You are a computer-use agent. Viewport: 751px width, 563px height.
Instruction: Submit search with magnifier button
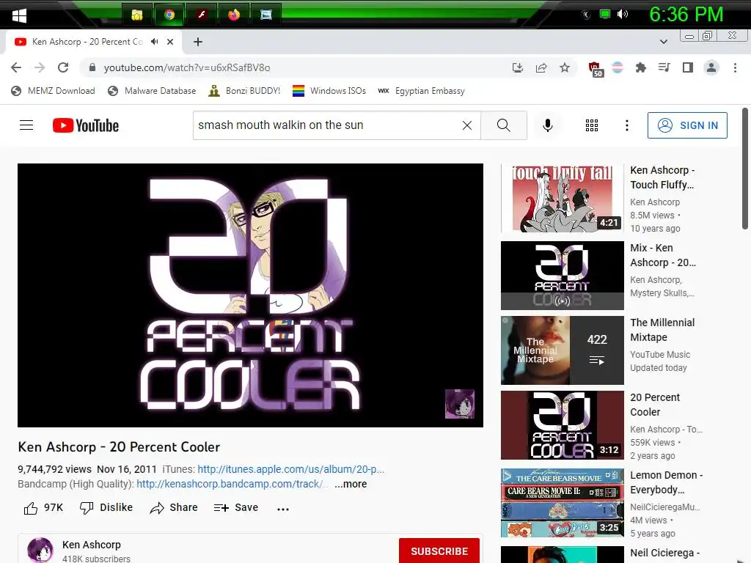coord(504,125)
